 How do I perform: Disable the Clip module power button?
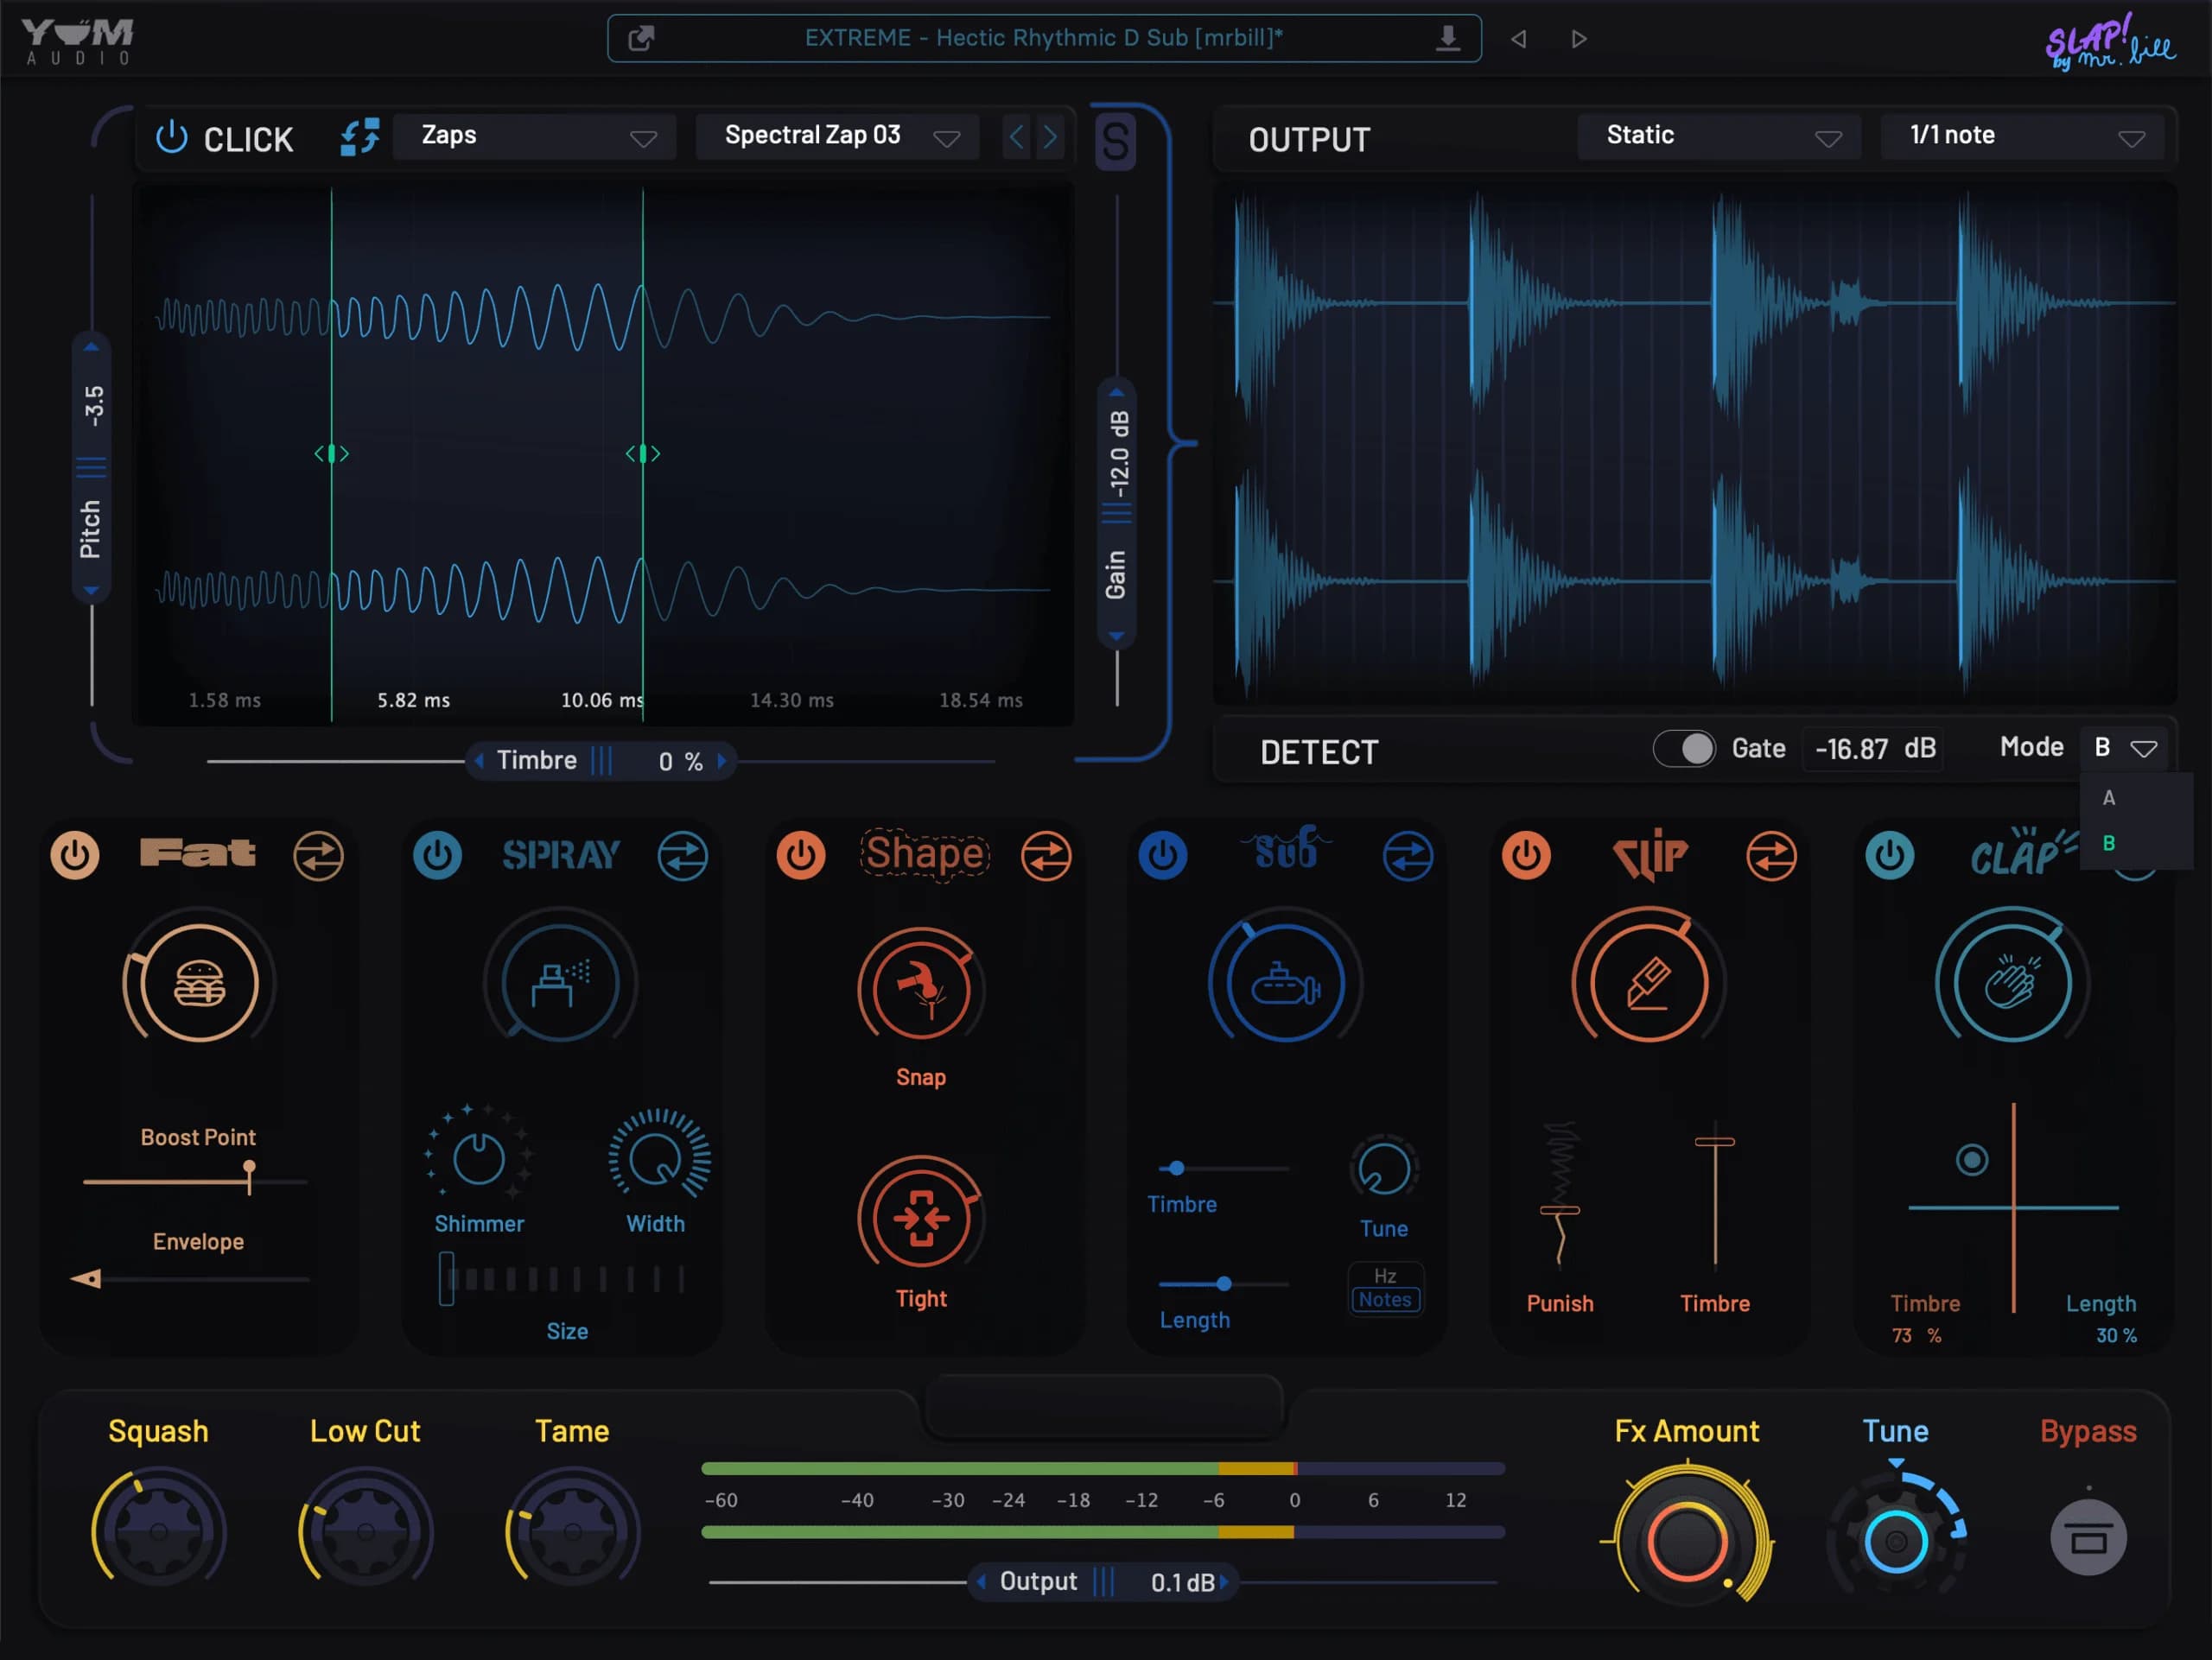tap(1526, 856)
